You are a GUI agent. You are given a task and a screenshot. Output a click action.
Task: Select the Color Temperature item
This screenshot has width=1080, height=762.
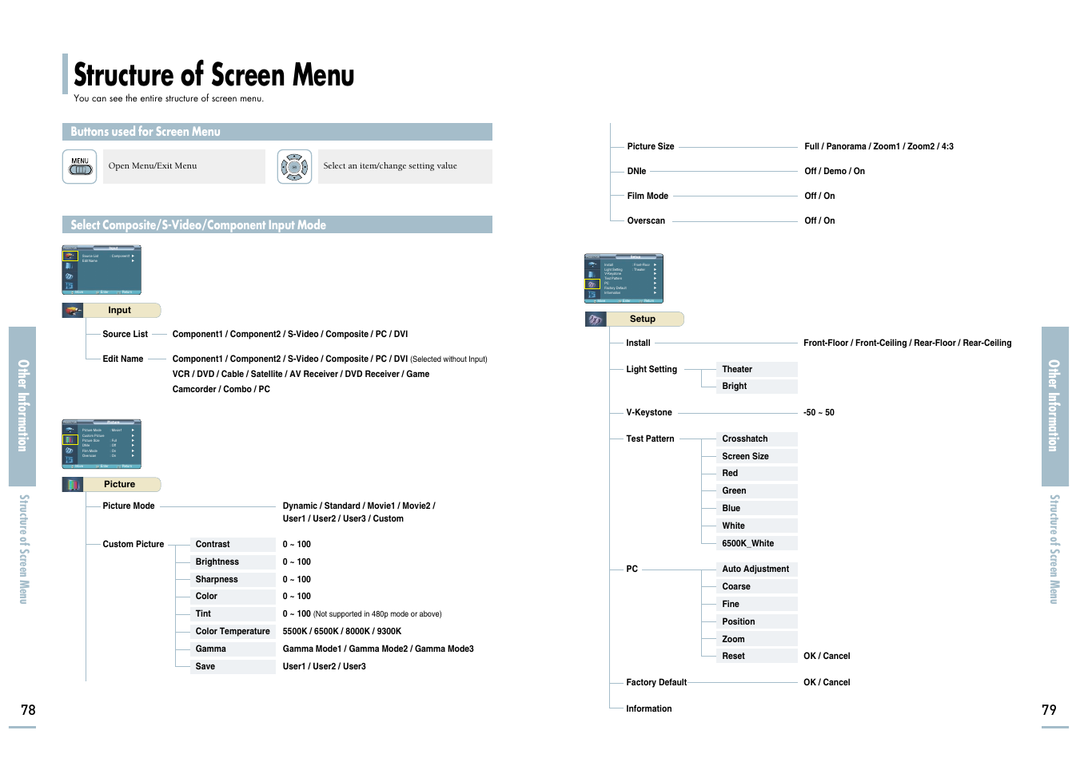pyautogui.click(x=233, y=632)
